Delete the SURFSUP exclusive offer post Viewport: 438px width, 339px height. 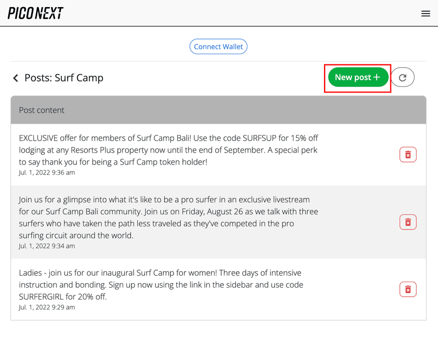point(408,155)
